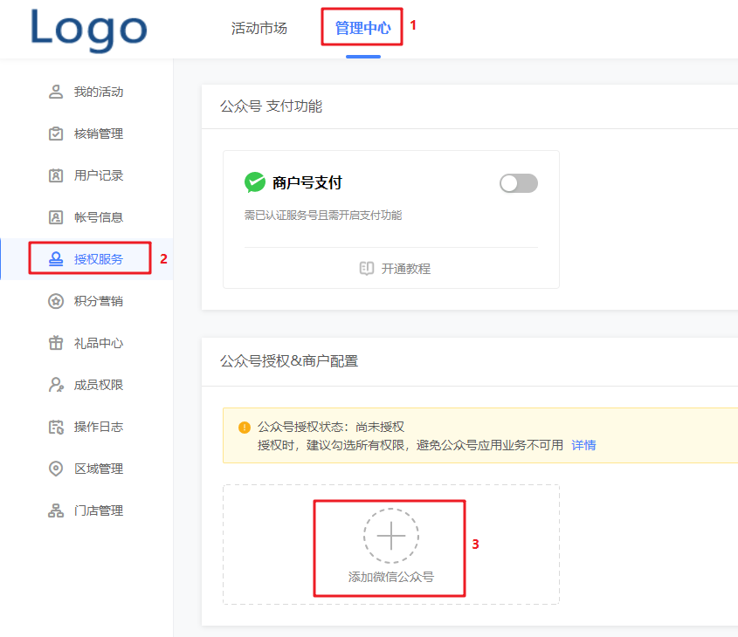
Task: Click the 我的活动 person icon
Action: (56, 92)
